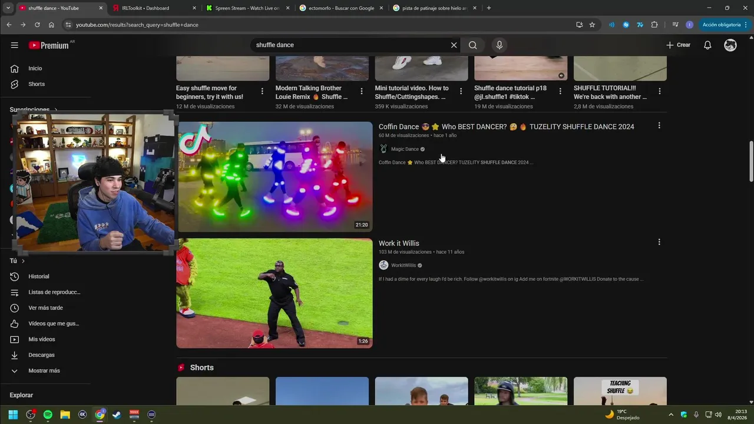Open options for Mini tutorial video short

tap(461, 91)
